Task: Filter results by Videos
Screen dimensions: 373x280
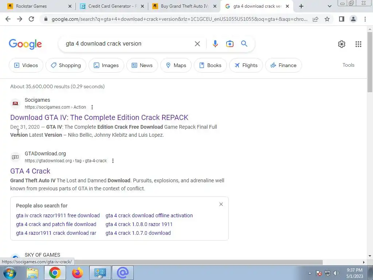Action: 26,65
